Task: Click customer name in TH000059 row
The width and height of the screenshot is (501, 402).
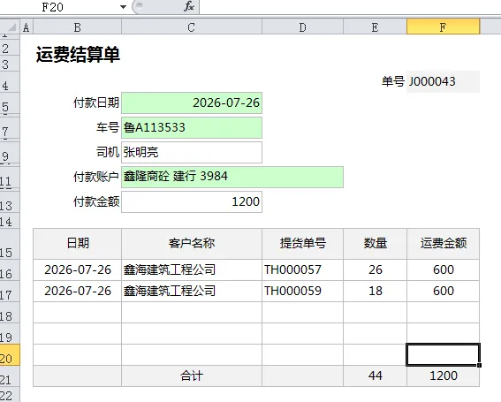Action: (x=192, y=291)
